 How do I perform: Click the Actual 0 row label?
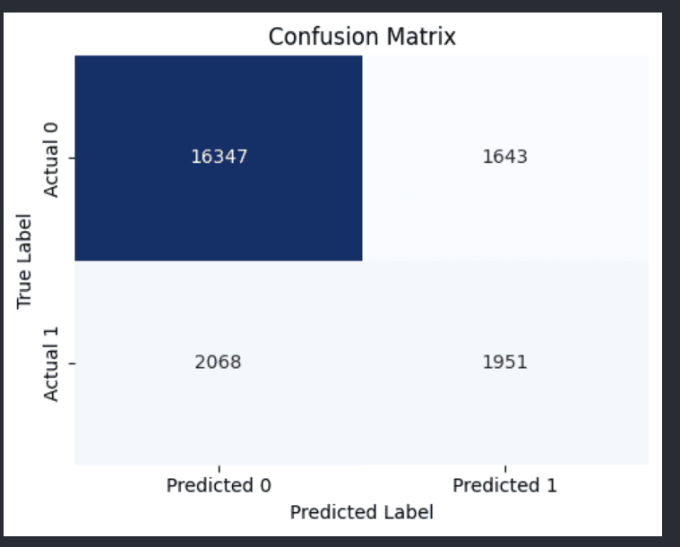coord(51,160)
